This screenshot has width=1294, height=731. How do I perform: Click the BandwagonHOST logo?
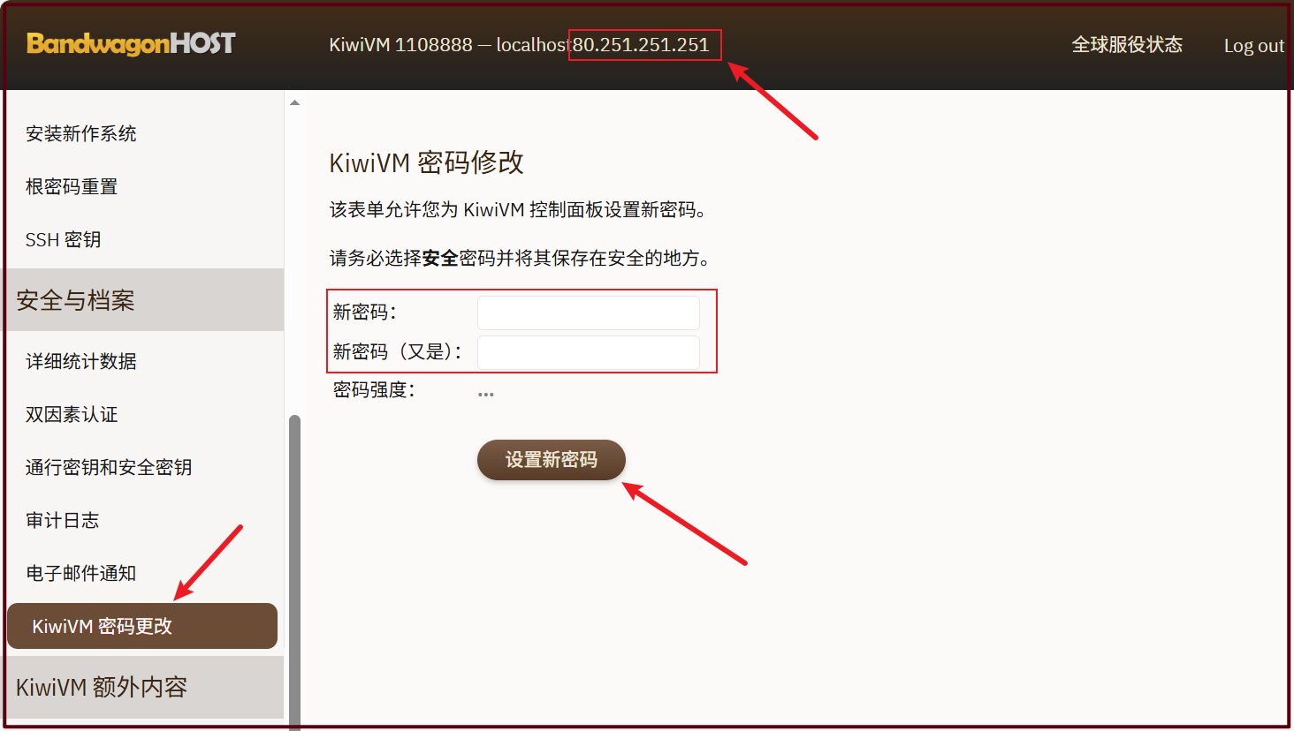[131, 43]
